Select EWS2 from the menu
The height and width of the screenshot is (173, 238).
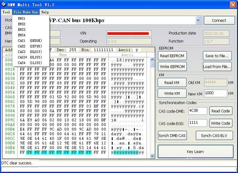click(x=21, y=24)
